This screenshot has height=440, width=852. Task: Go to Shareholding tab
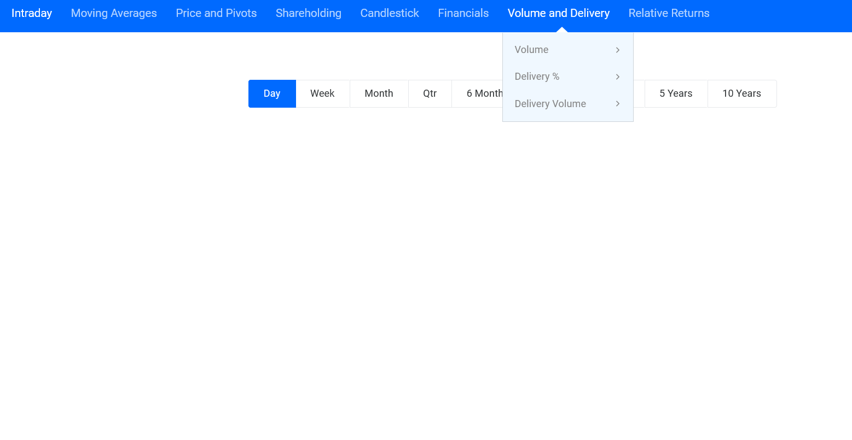click(x=309, y=13)
